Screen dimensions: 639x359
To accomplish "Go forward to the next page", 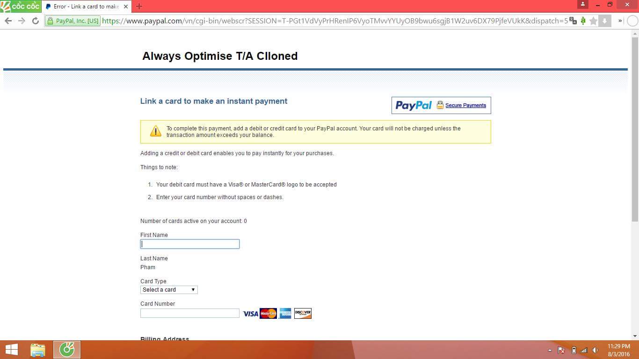I will coord(22,21).
